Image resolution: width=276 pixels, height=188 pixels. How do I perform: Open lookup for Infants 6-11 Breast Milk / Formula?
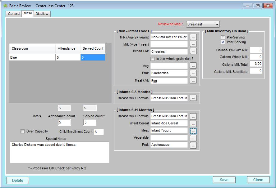pyautogui.click(x=193, y=116)
